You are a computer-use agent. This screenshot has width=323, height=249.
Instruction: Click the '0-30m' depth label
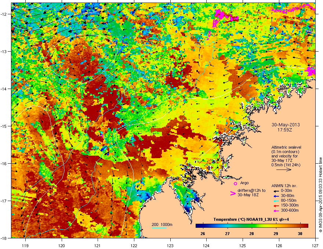286,191
